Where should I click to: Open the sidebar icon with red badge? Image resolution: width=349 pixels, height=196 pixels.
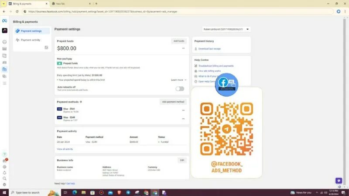tap(5, 161)
